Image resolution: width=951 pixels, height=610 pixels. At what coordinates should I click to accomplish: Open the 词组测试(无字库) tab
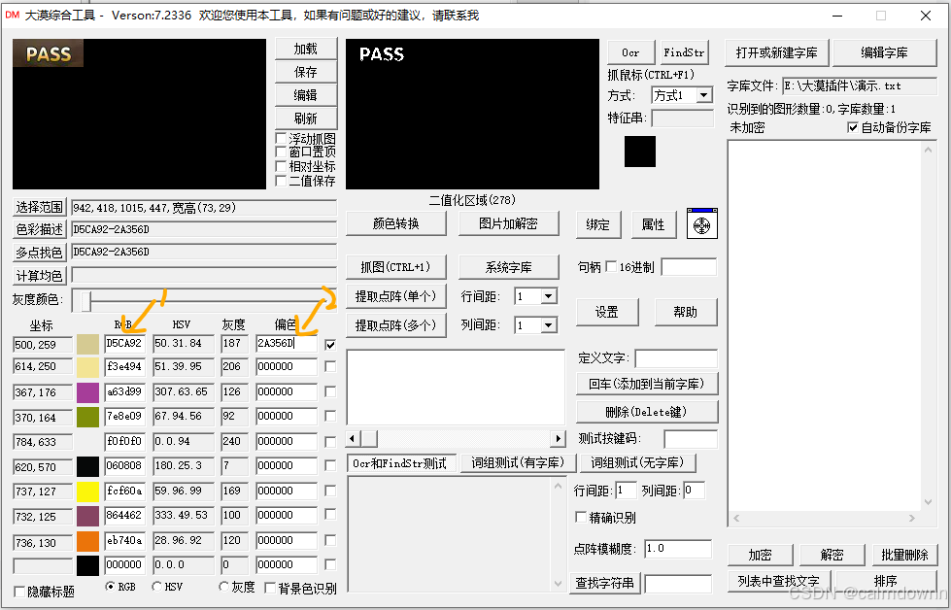pyautogui.click(x=637, y=462)
